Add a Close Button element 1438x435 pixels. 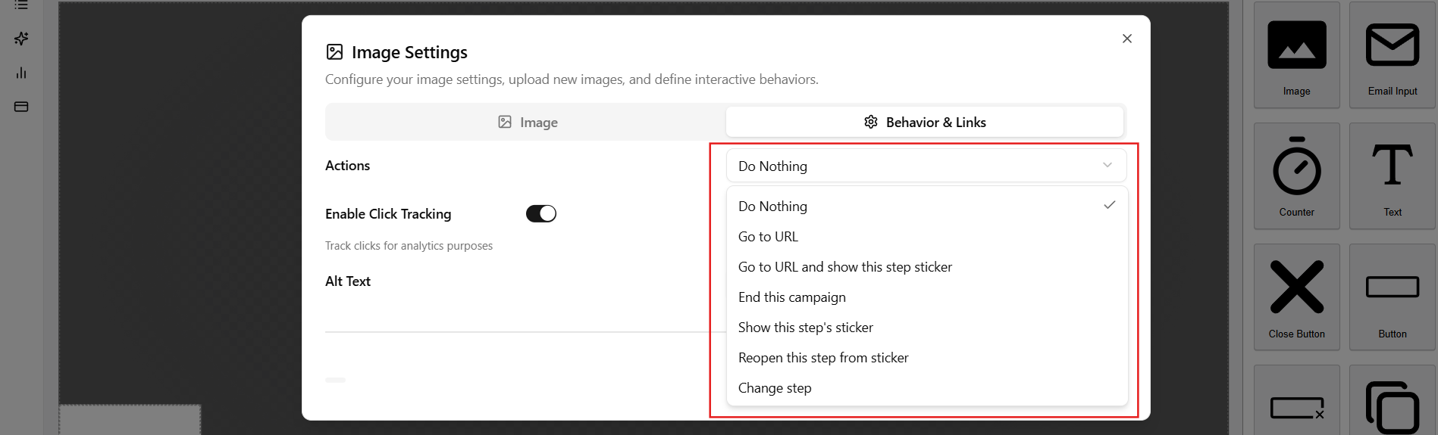pyautogui.click(x=1296, y=297)
